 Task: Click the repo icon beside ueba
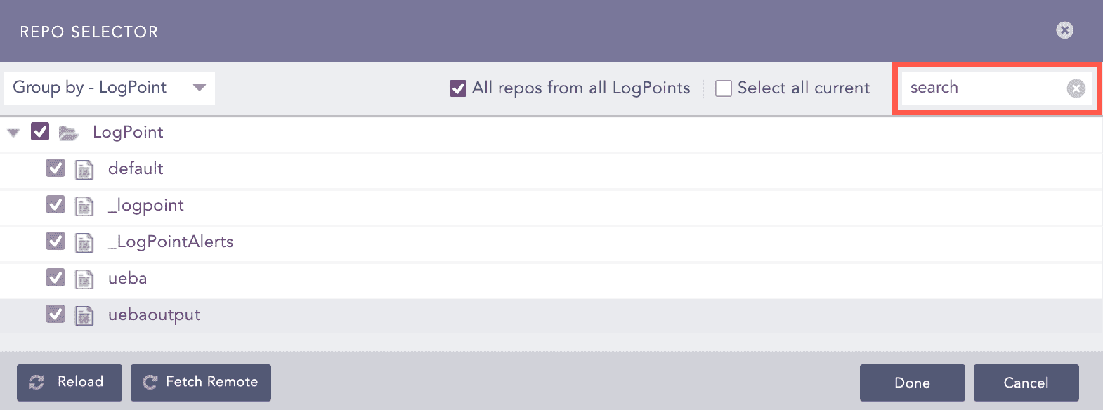click(84, 278)
